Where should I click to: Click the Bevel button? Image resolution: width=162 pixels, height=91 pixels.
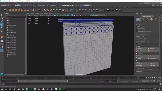pos(153,56)
